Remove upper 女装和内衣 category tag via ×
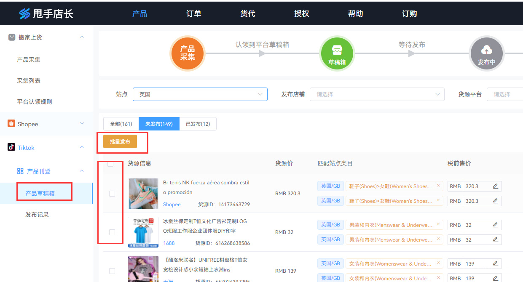Image resolution: width=523 pixels, height=282 pixels. 438,263
